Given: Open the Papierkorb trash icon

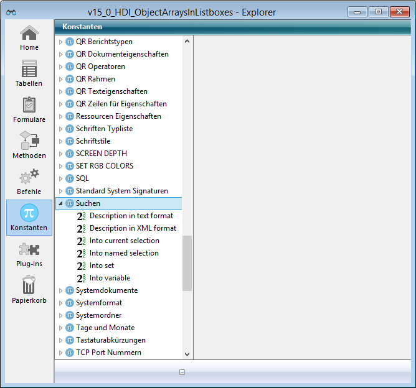Looking at the screenshot, I should (x=29, y=285).
